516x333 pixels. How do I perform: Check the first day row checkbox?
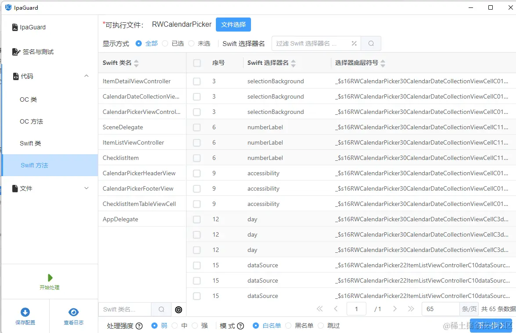[197, 219]
